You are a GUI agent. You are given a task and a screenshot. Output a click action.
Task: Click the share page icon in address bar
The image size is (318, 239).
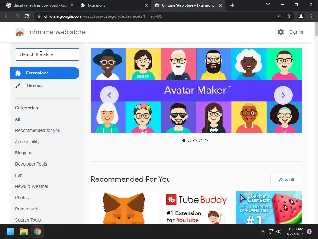[x=279, y=16]
